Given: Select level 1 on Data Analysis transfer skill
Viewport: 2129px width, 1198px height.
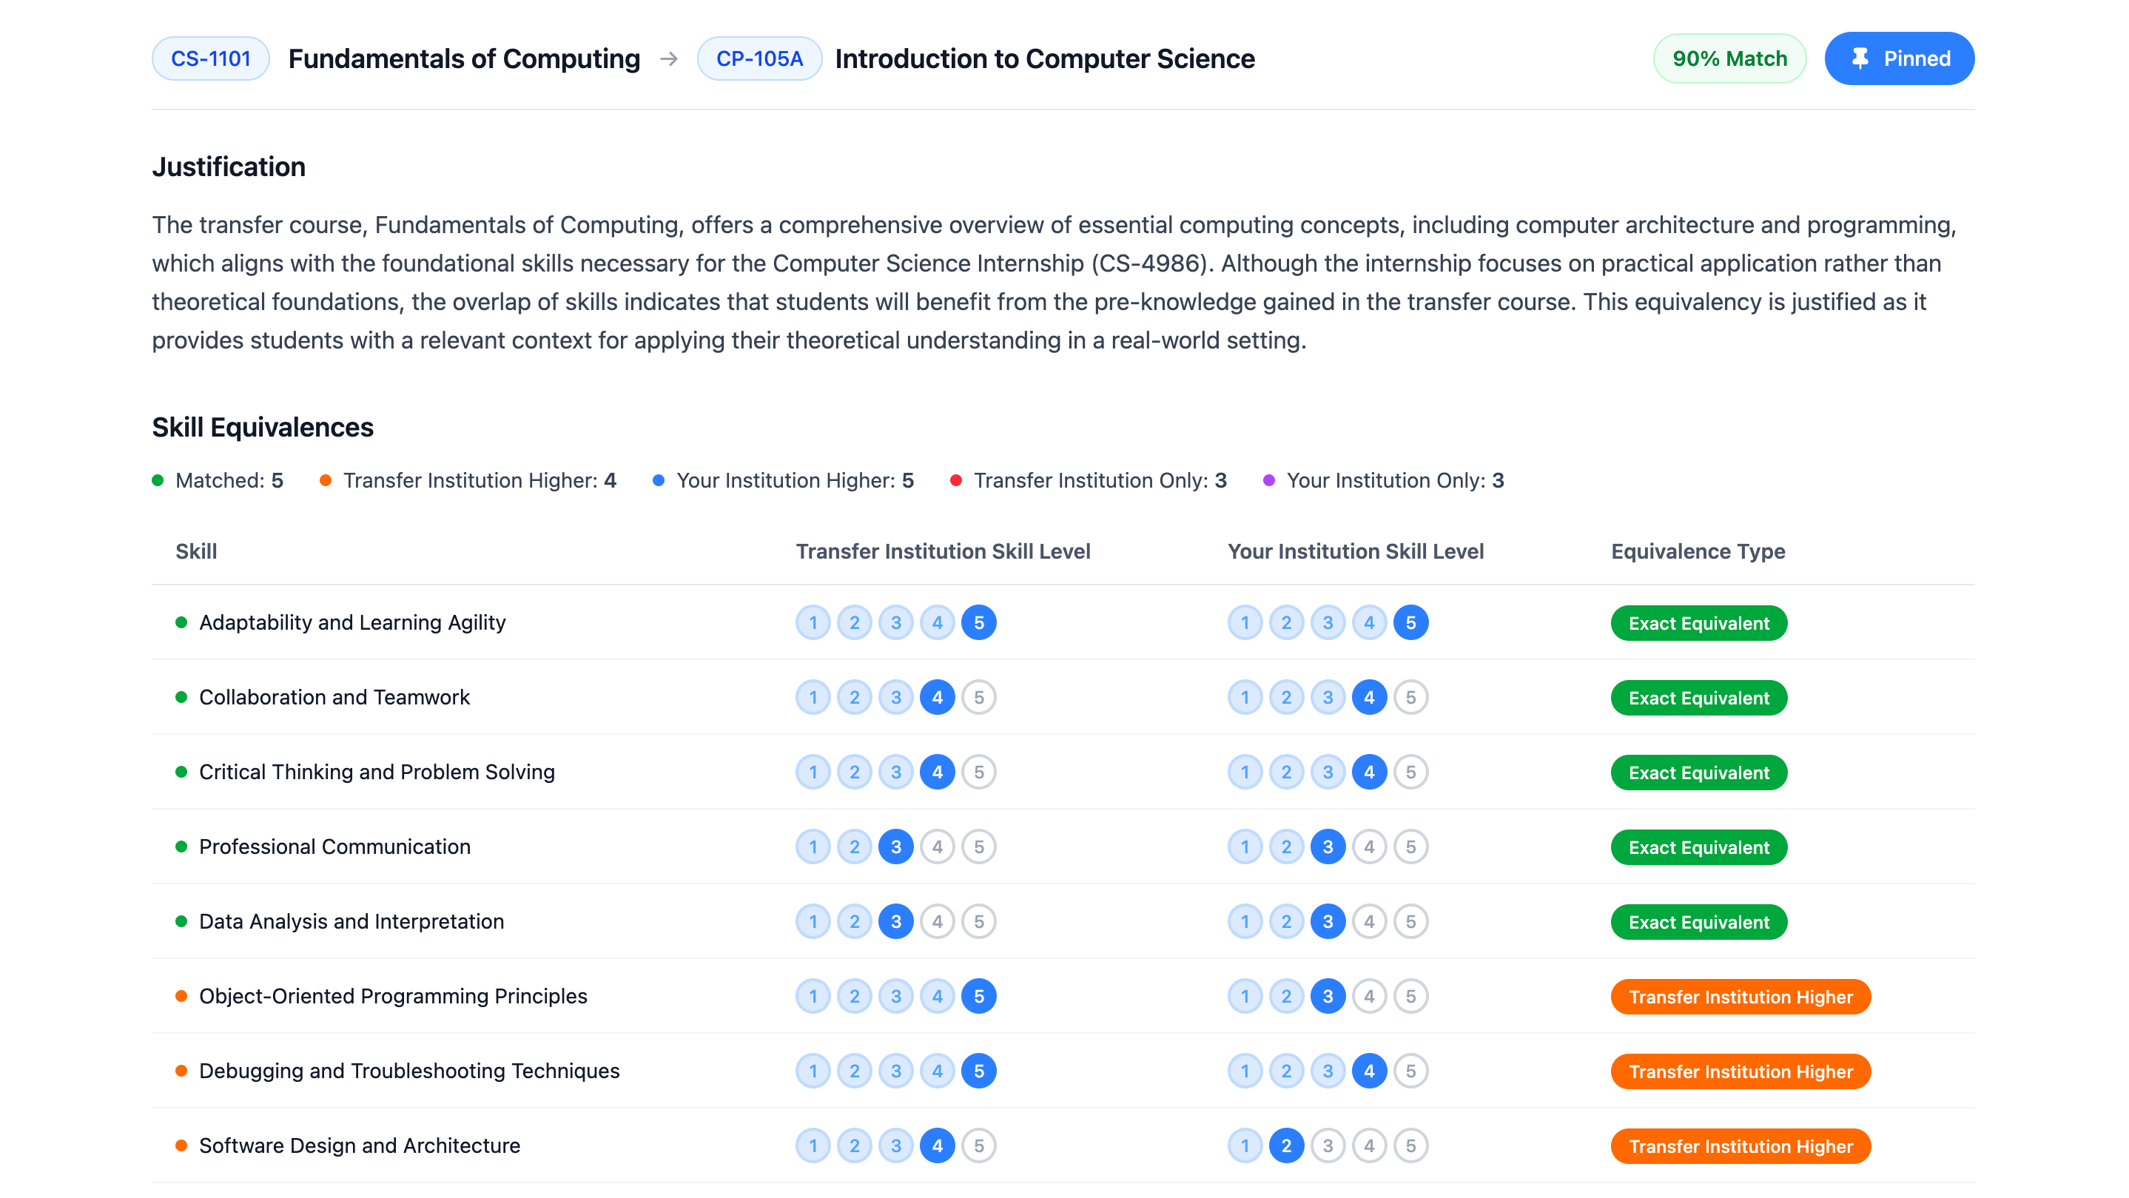Looking at the screenshot, I should click(x=813, y=921).
